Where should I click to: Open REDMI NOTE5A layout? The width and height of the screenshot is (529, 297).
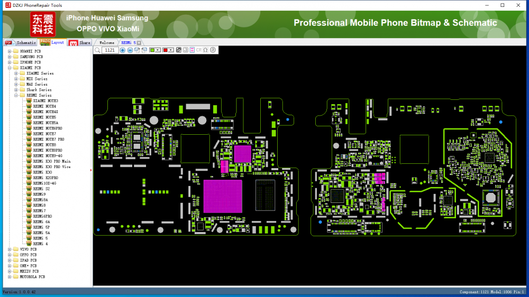point(45,123)
